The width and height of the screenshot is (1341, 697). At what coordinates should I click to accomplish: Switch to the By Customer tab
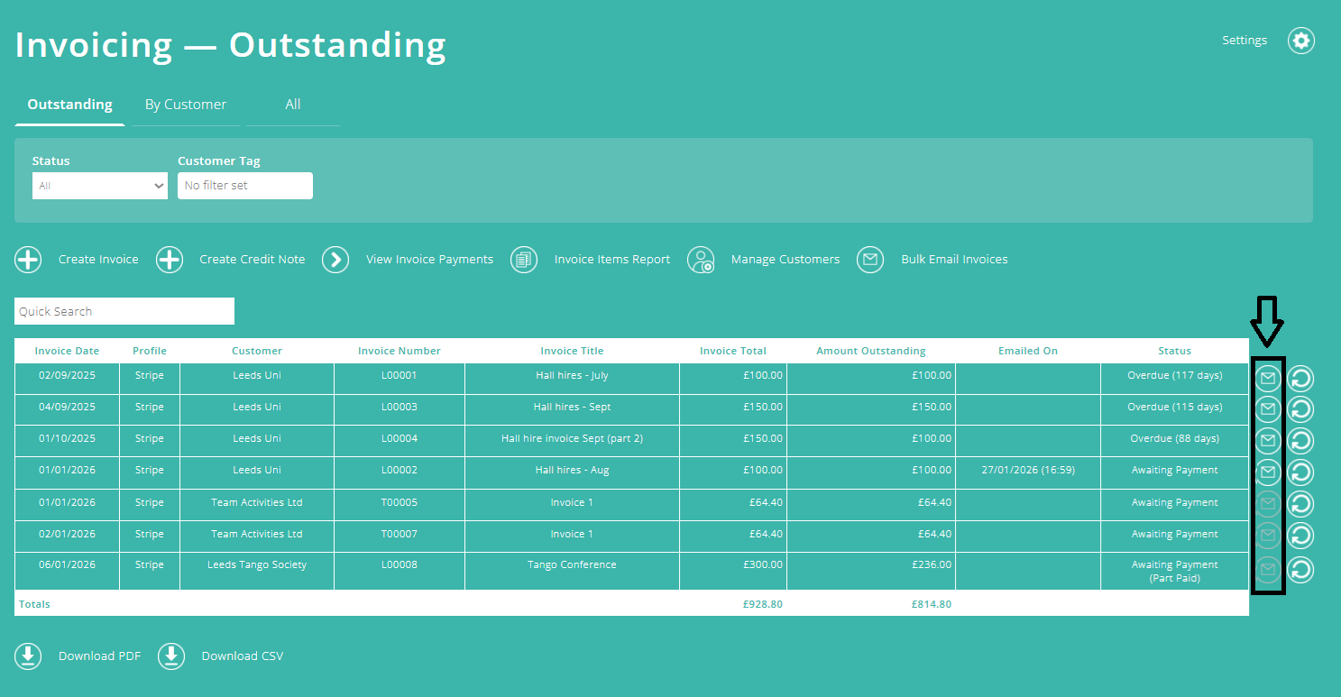[x=186, y=104]
